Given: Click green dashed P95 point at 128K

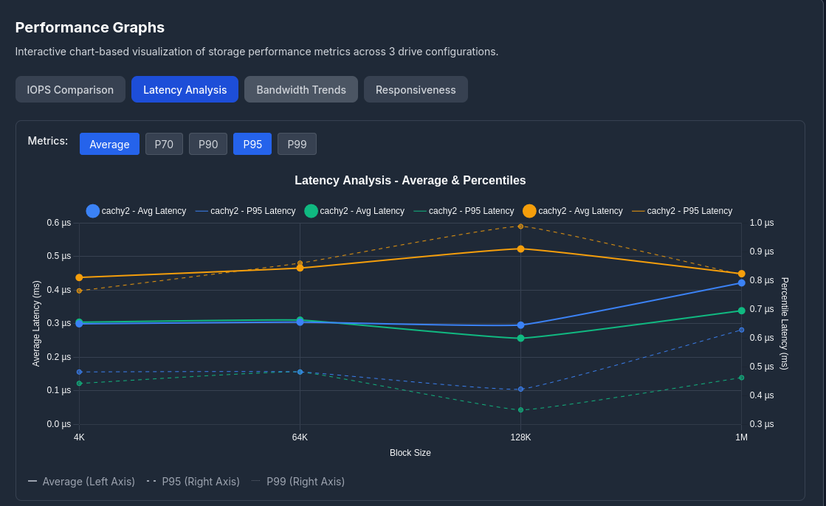Looking at the screenshot, I should click(x=520, y=410).
